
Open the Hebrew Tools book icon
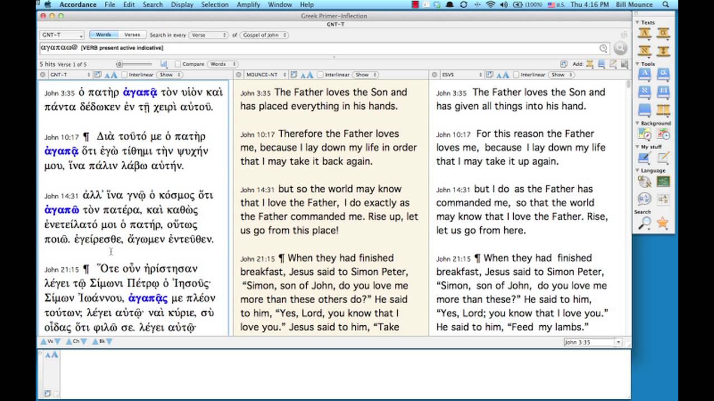pyautogui.click(x=645, y=91)
